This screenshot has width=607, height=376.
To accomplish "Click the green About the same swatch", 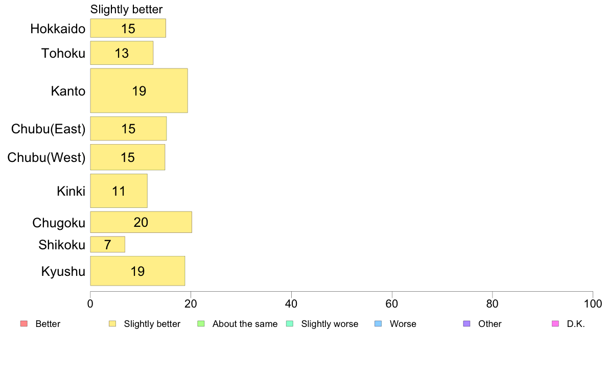I will tap(201, 324).
